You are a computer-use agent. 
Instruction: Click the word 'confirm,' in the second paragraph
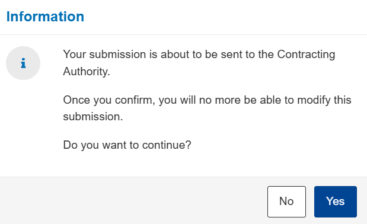[135, 100]
